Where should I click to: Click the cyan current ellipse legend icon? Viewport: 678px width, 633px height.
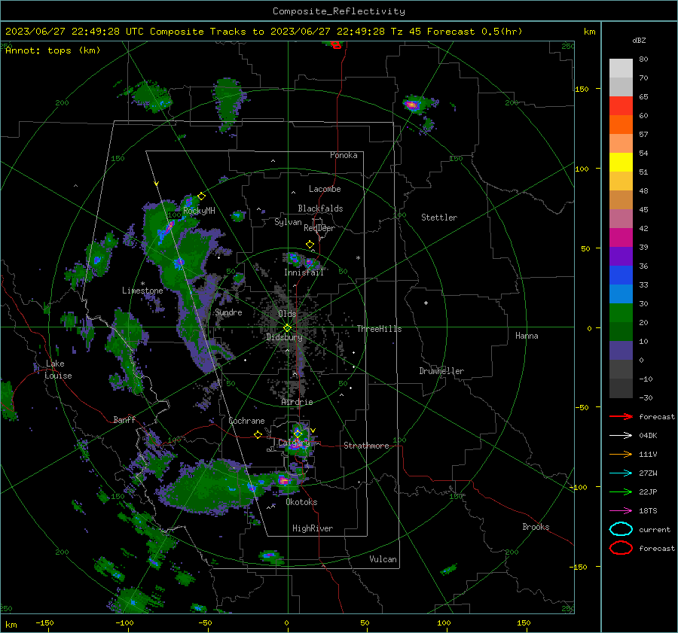point(621,529)
